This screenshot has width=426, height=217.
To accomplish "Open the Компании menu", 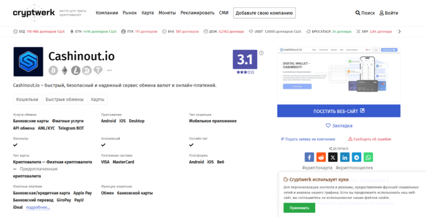I will point(107,13).
